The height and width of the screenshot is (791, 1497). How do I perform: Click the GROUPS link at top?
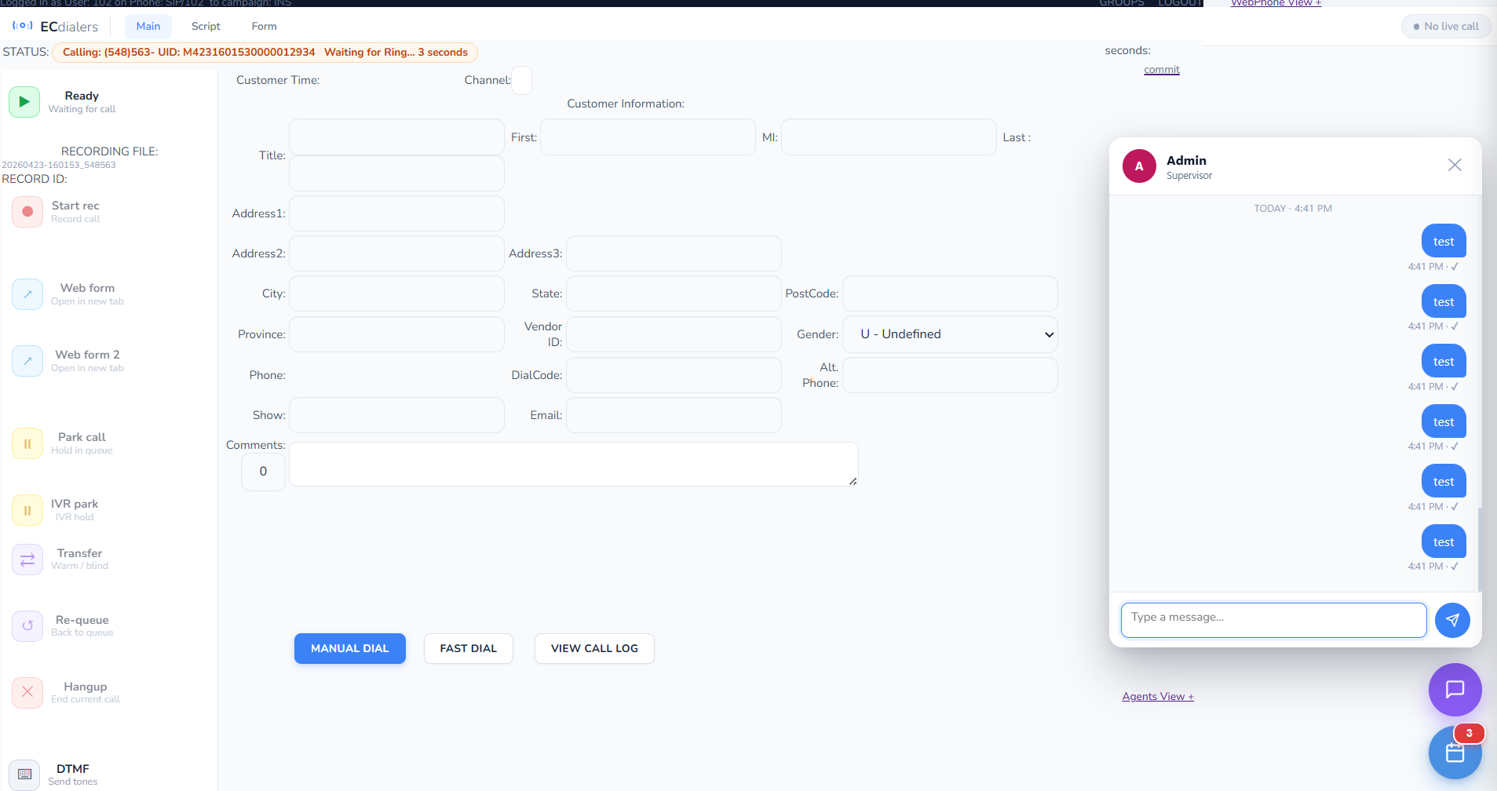(x=1121, y=3)
